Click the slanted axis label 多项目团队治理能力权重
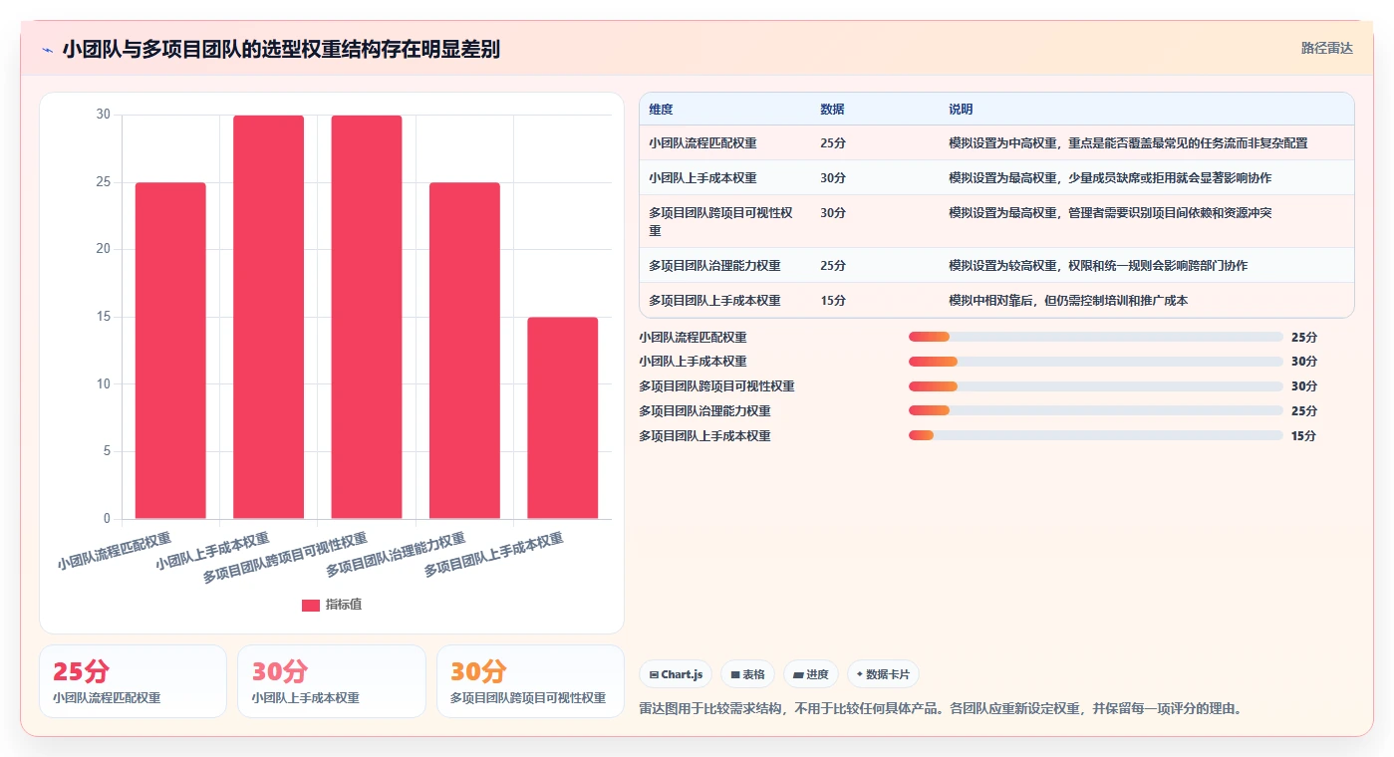This screenshot has width=1394, height=757. tap(396, 555)
